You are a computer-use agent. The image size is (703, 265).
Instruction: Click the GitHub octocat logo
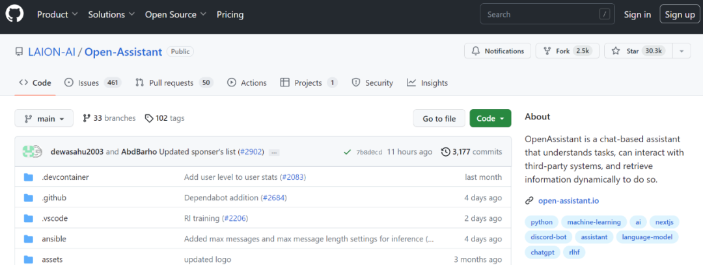(15, 14)
